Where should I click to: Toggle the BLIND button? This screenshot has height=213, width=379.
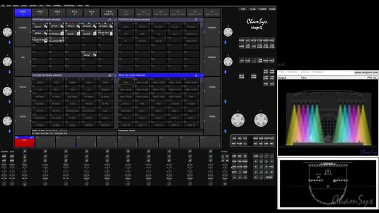point(239,144)
